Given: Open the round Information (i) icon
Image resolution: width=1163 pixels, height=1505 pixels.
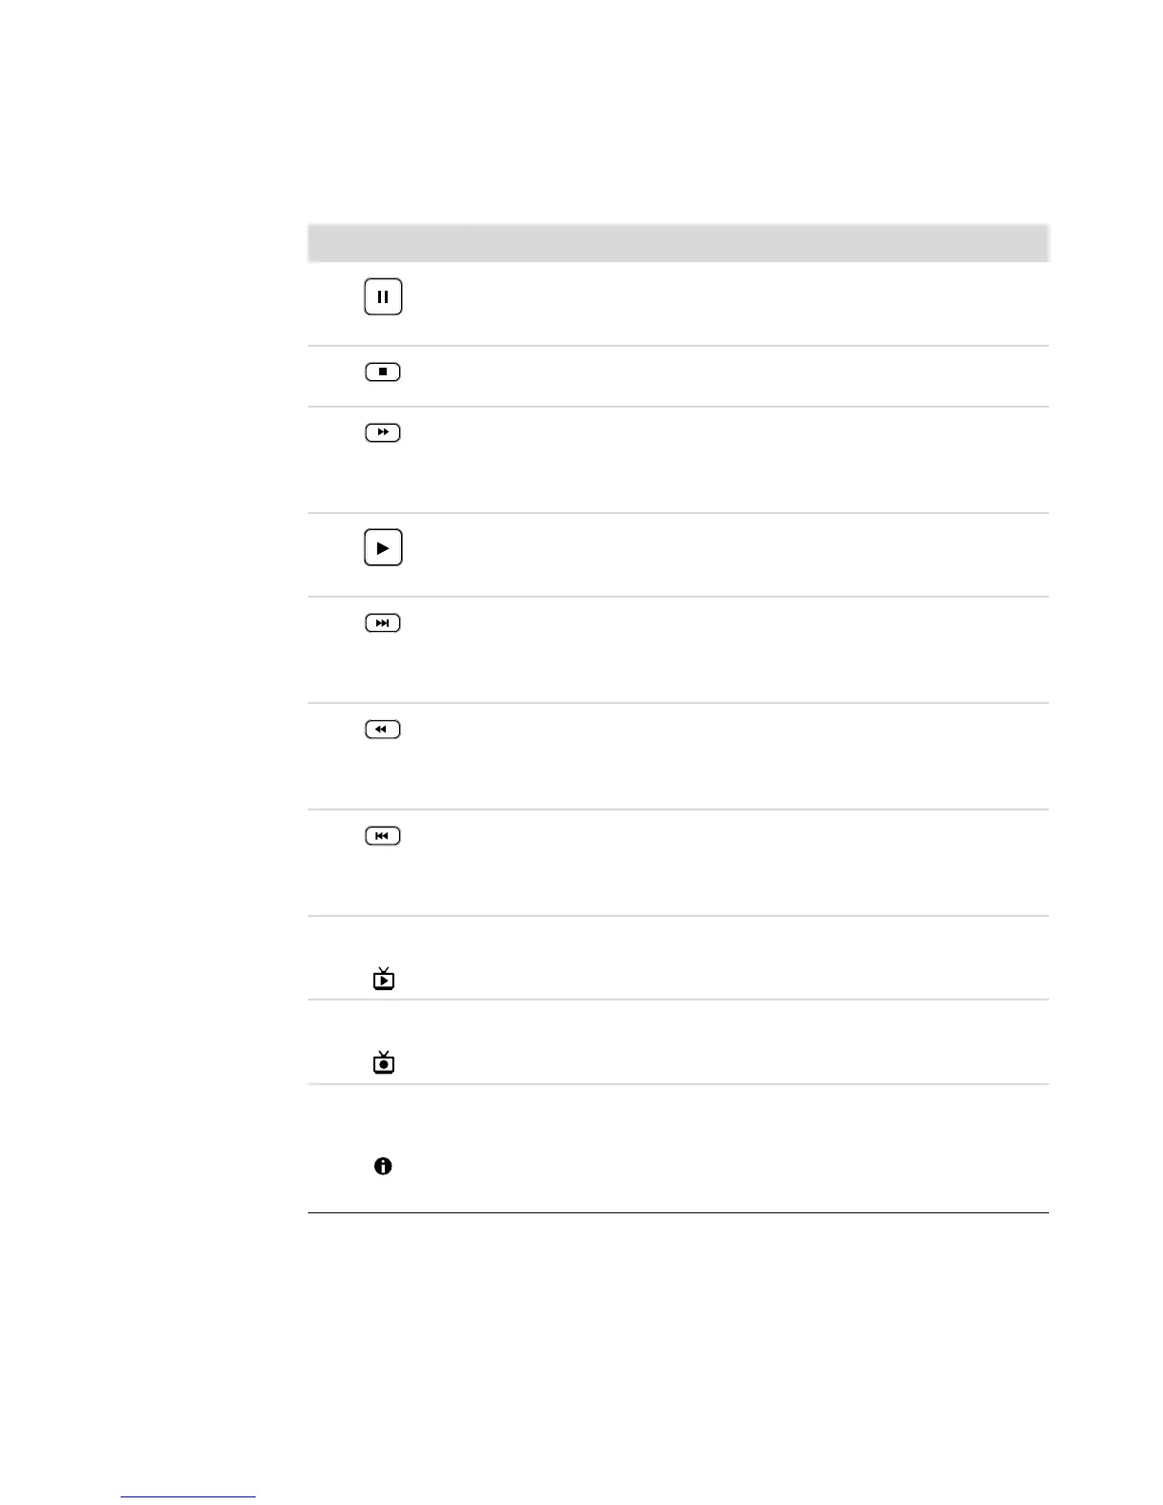Looking at the screenshot, I should [x=383, y=1166].
